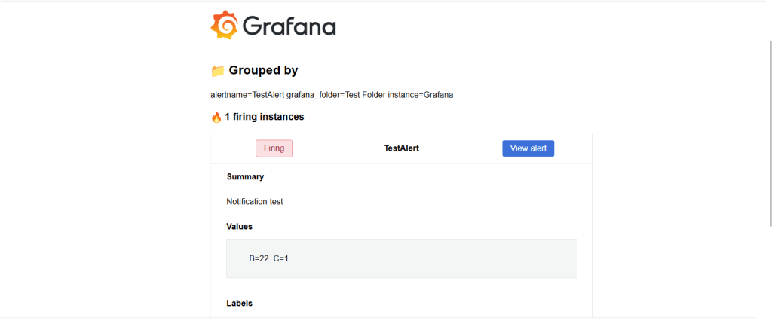Viewport: 772px width, 327px height.
Task: Click the instance=Grafana label text
Action: 421,95
